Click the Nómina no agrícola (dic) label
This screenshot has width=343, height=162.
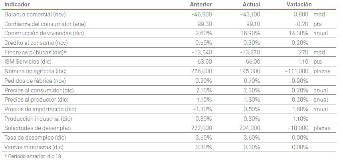point(35,71)
